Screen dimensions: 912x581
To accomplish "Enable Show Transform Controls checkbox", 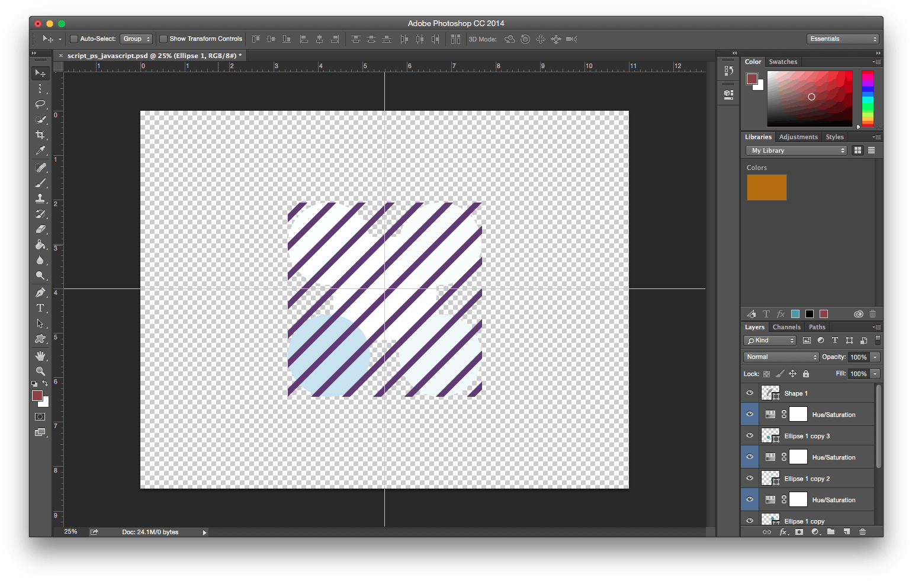I will point(163,39).
